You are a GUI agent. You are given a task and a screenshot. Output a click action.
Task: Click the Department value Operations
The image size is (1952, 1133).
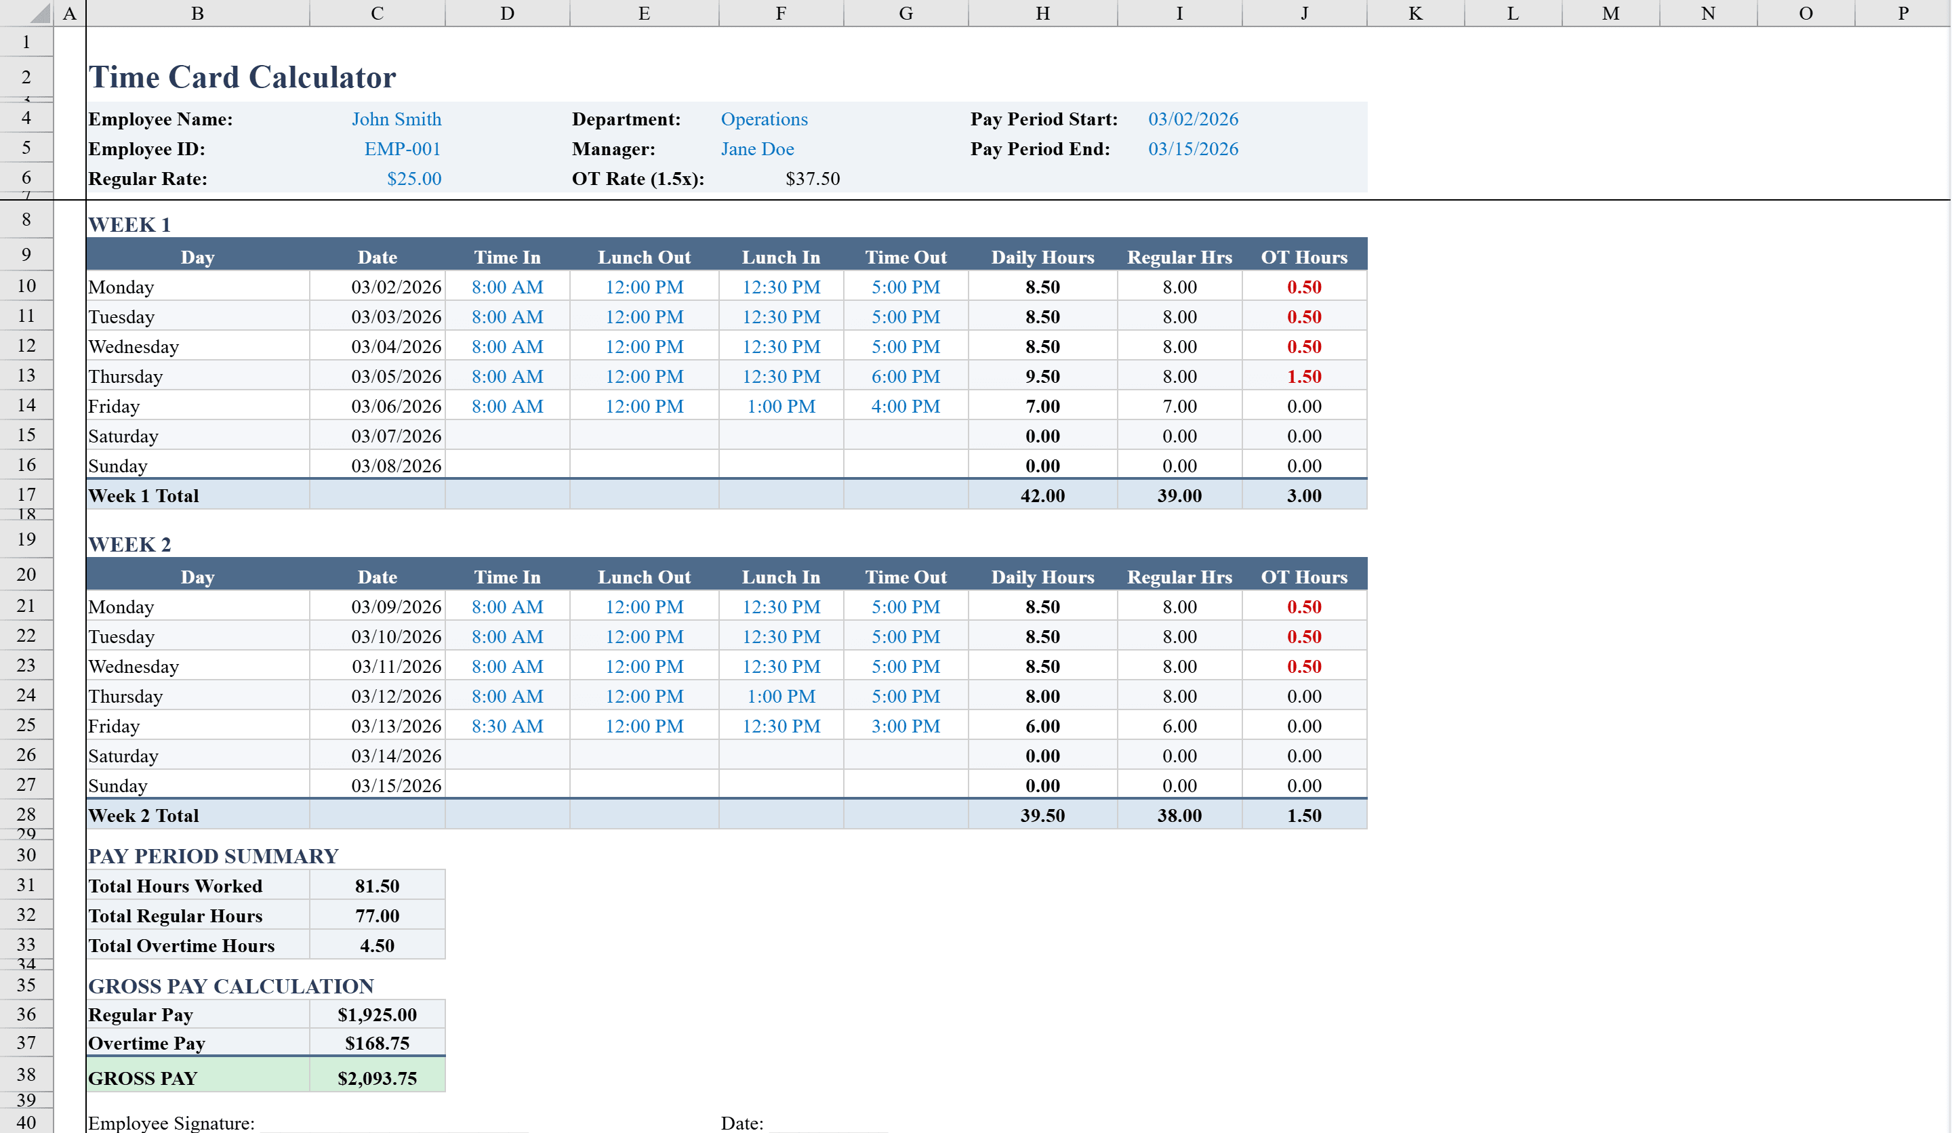click(x=764, y=119)
